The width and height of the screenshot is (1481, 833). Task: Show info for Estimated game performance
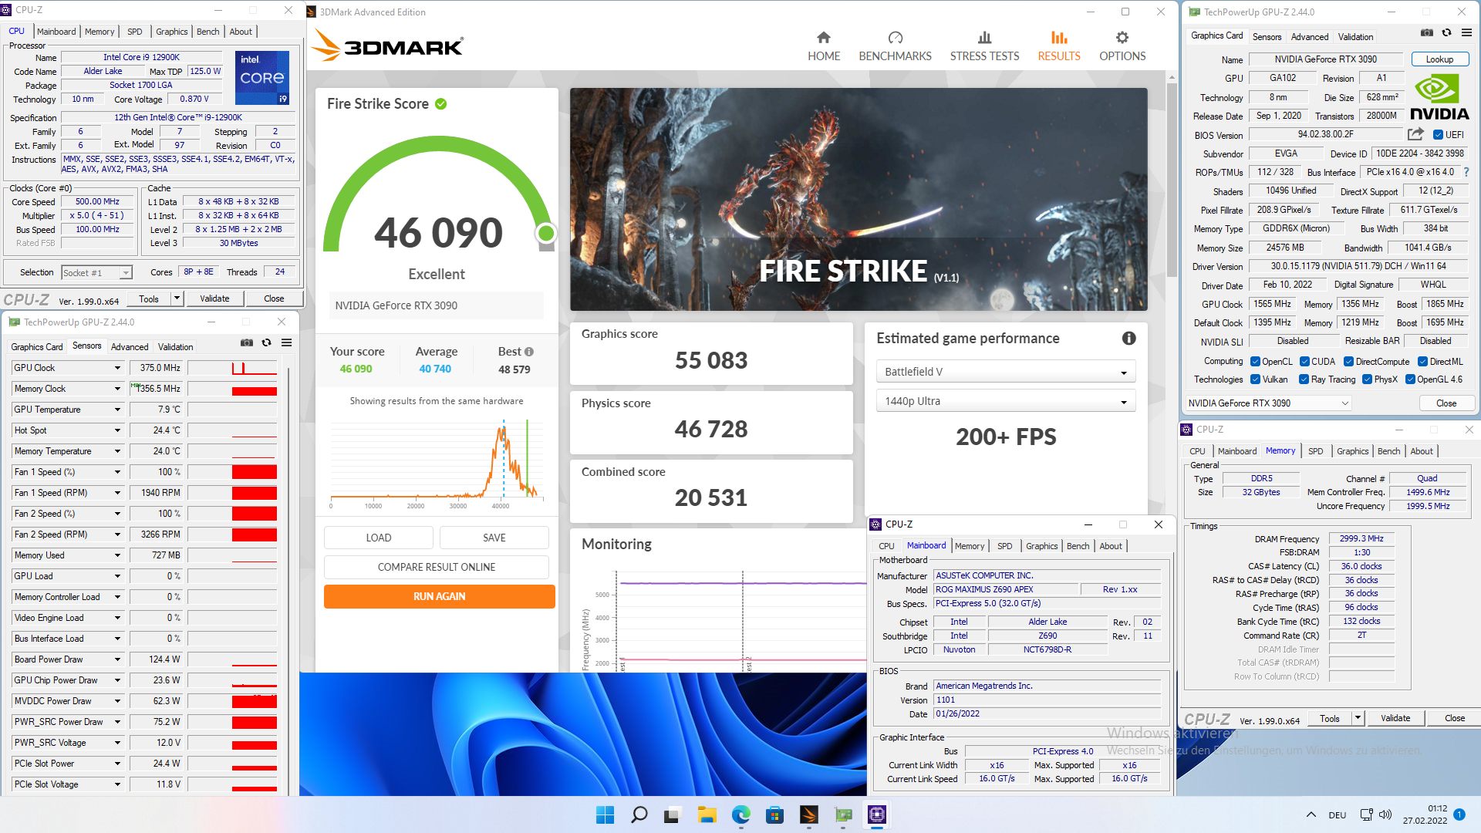(1128, 339)
